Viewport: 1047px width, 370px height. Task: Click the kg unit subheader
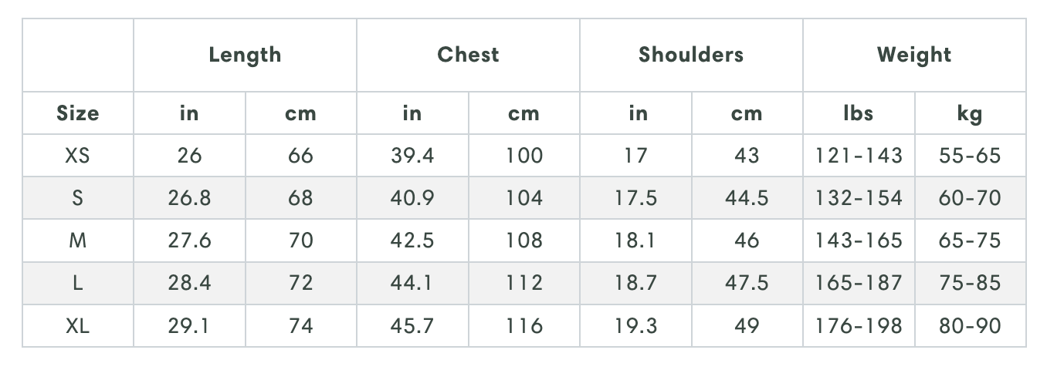(x=970, y=113)
